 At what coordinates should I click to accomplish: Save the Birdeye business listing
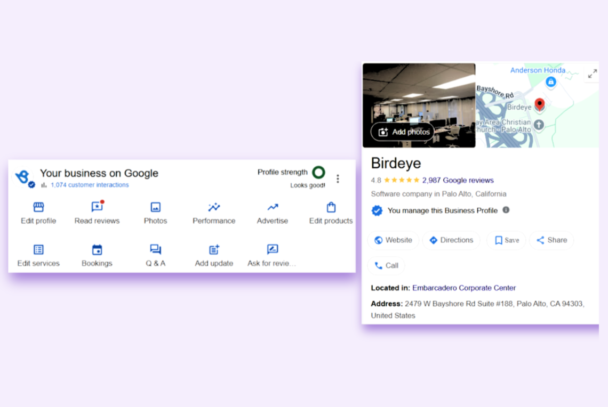[x=506, y=240]
